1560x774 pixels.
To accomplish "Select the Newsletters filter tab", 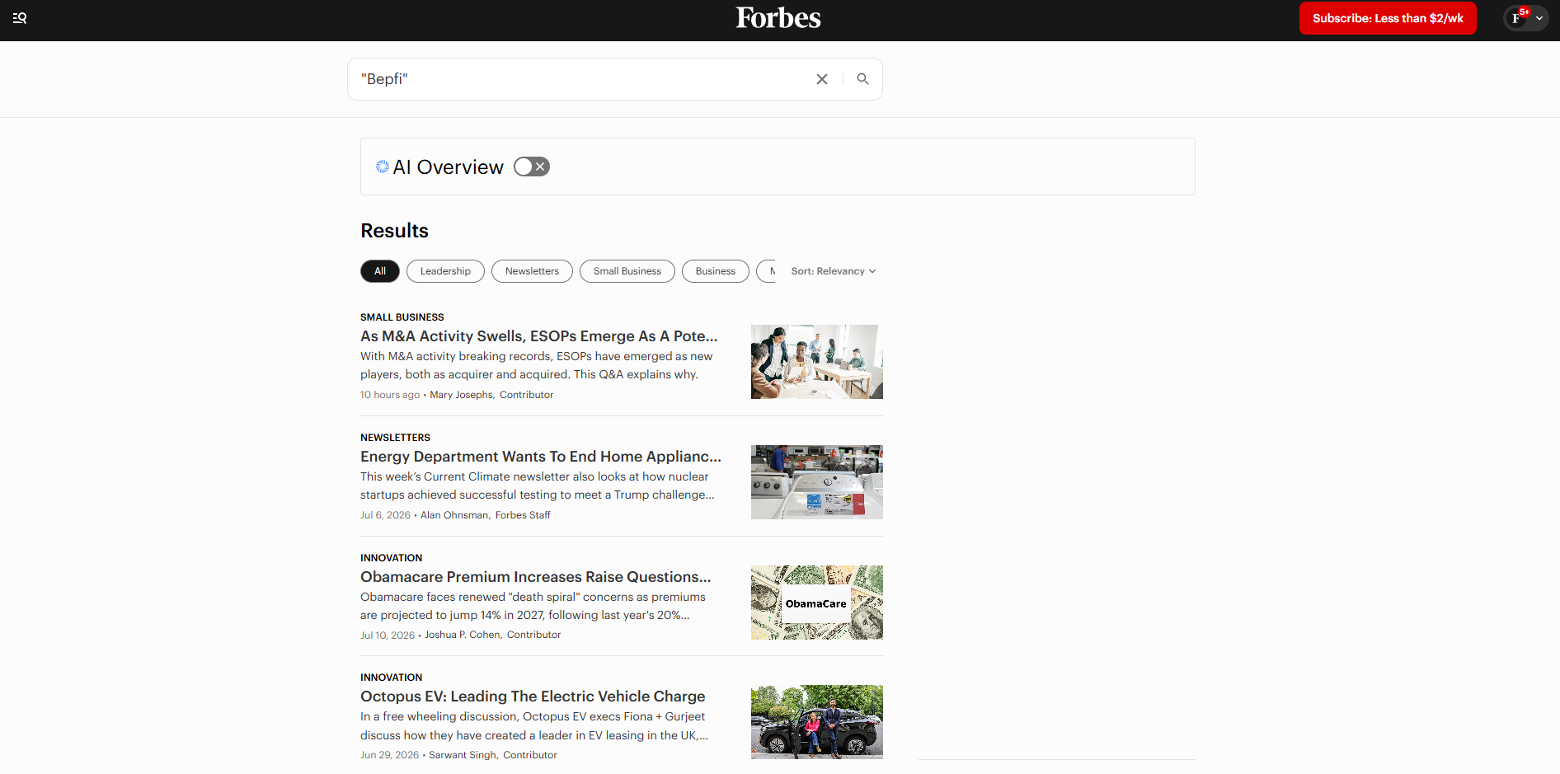I will (x=532, y=271).
